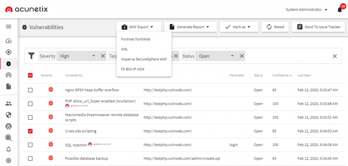Remove the Target filter with X
Viewport: 348px width, 166px height.
176,56
